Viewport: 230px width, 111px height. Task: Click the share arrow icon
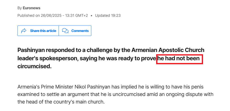pyautogui.click(x=24, y=31)
